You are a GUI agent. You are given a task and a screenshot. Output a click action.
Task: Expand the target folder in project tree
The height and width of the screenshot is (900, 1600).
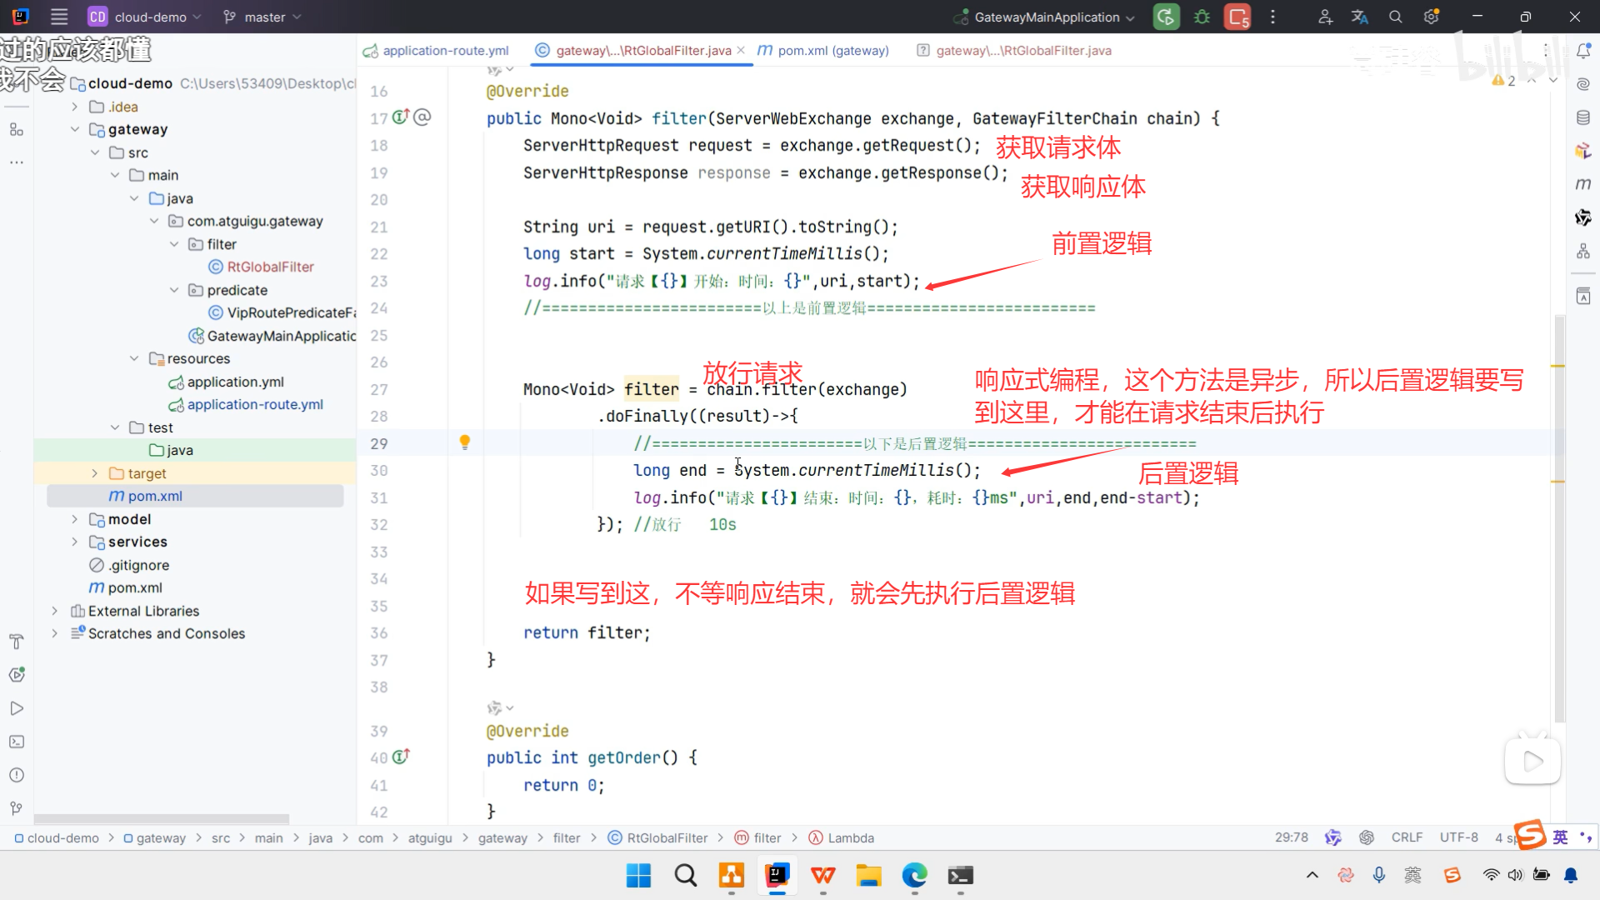pos(95,473)
